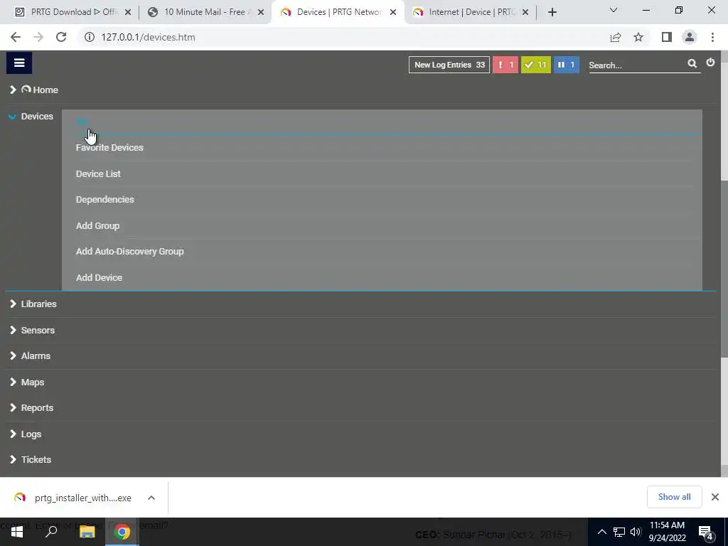The height and width of the screenshot is (546, 728).
Task: Bookmark this page with star icon
Action: coord(638,37)
